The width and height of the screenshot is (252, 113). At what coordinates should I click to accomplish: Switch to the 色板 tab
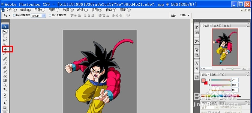point(214,75)
